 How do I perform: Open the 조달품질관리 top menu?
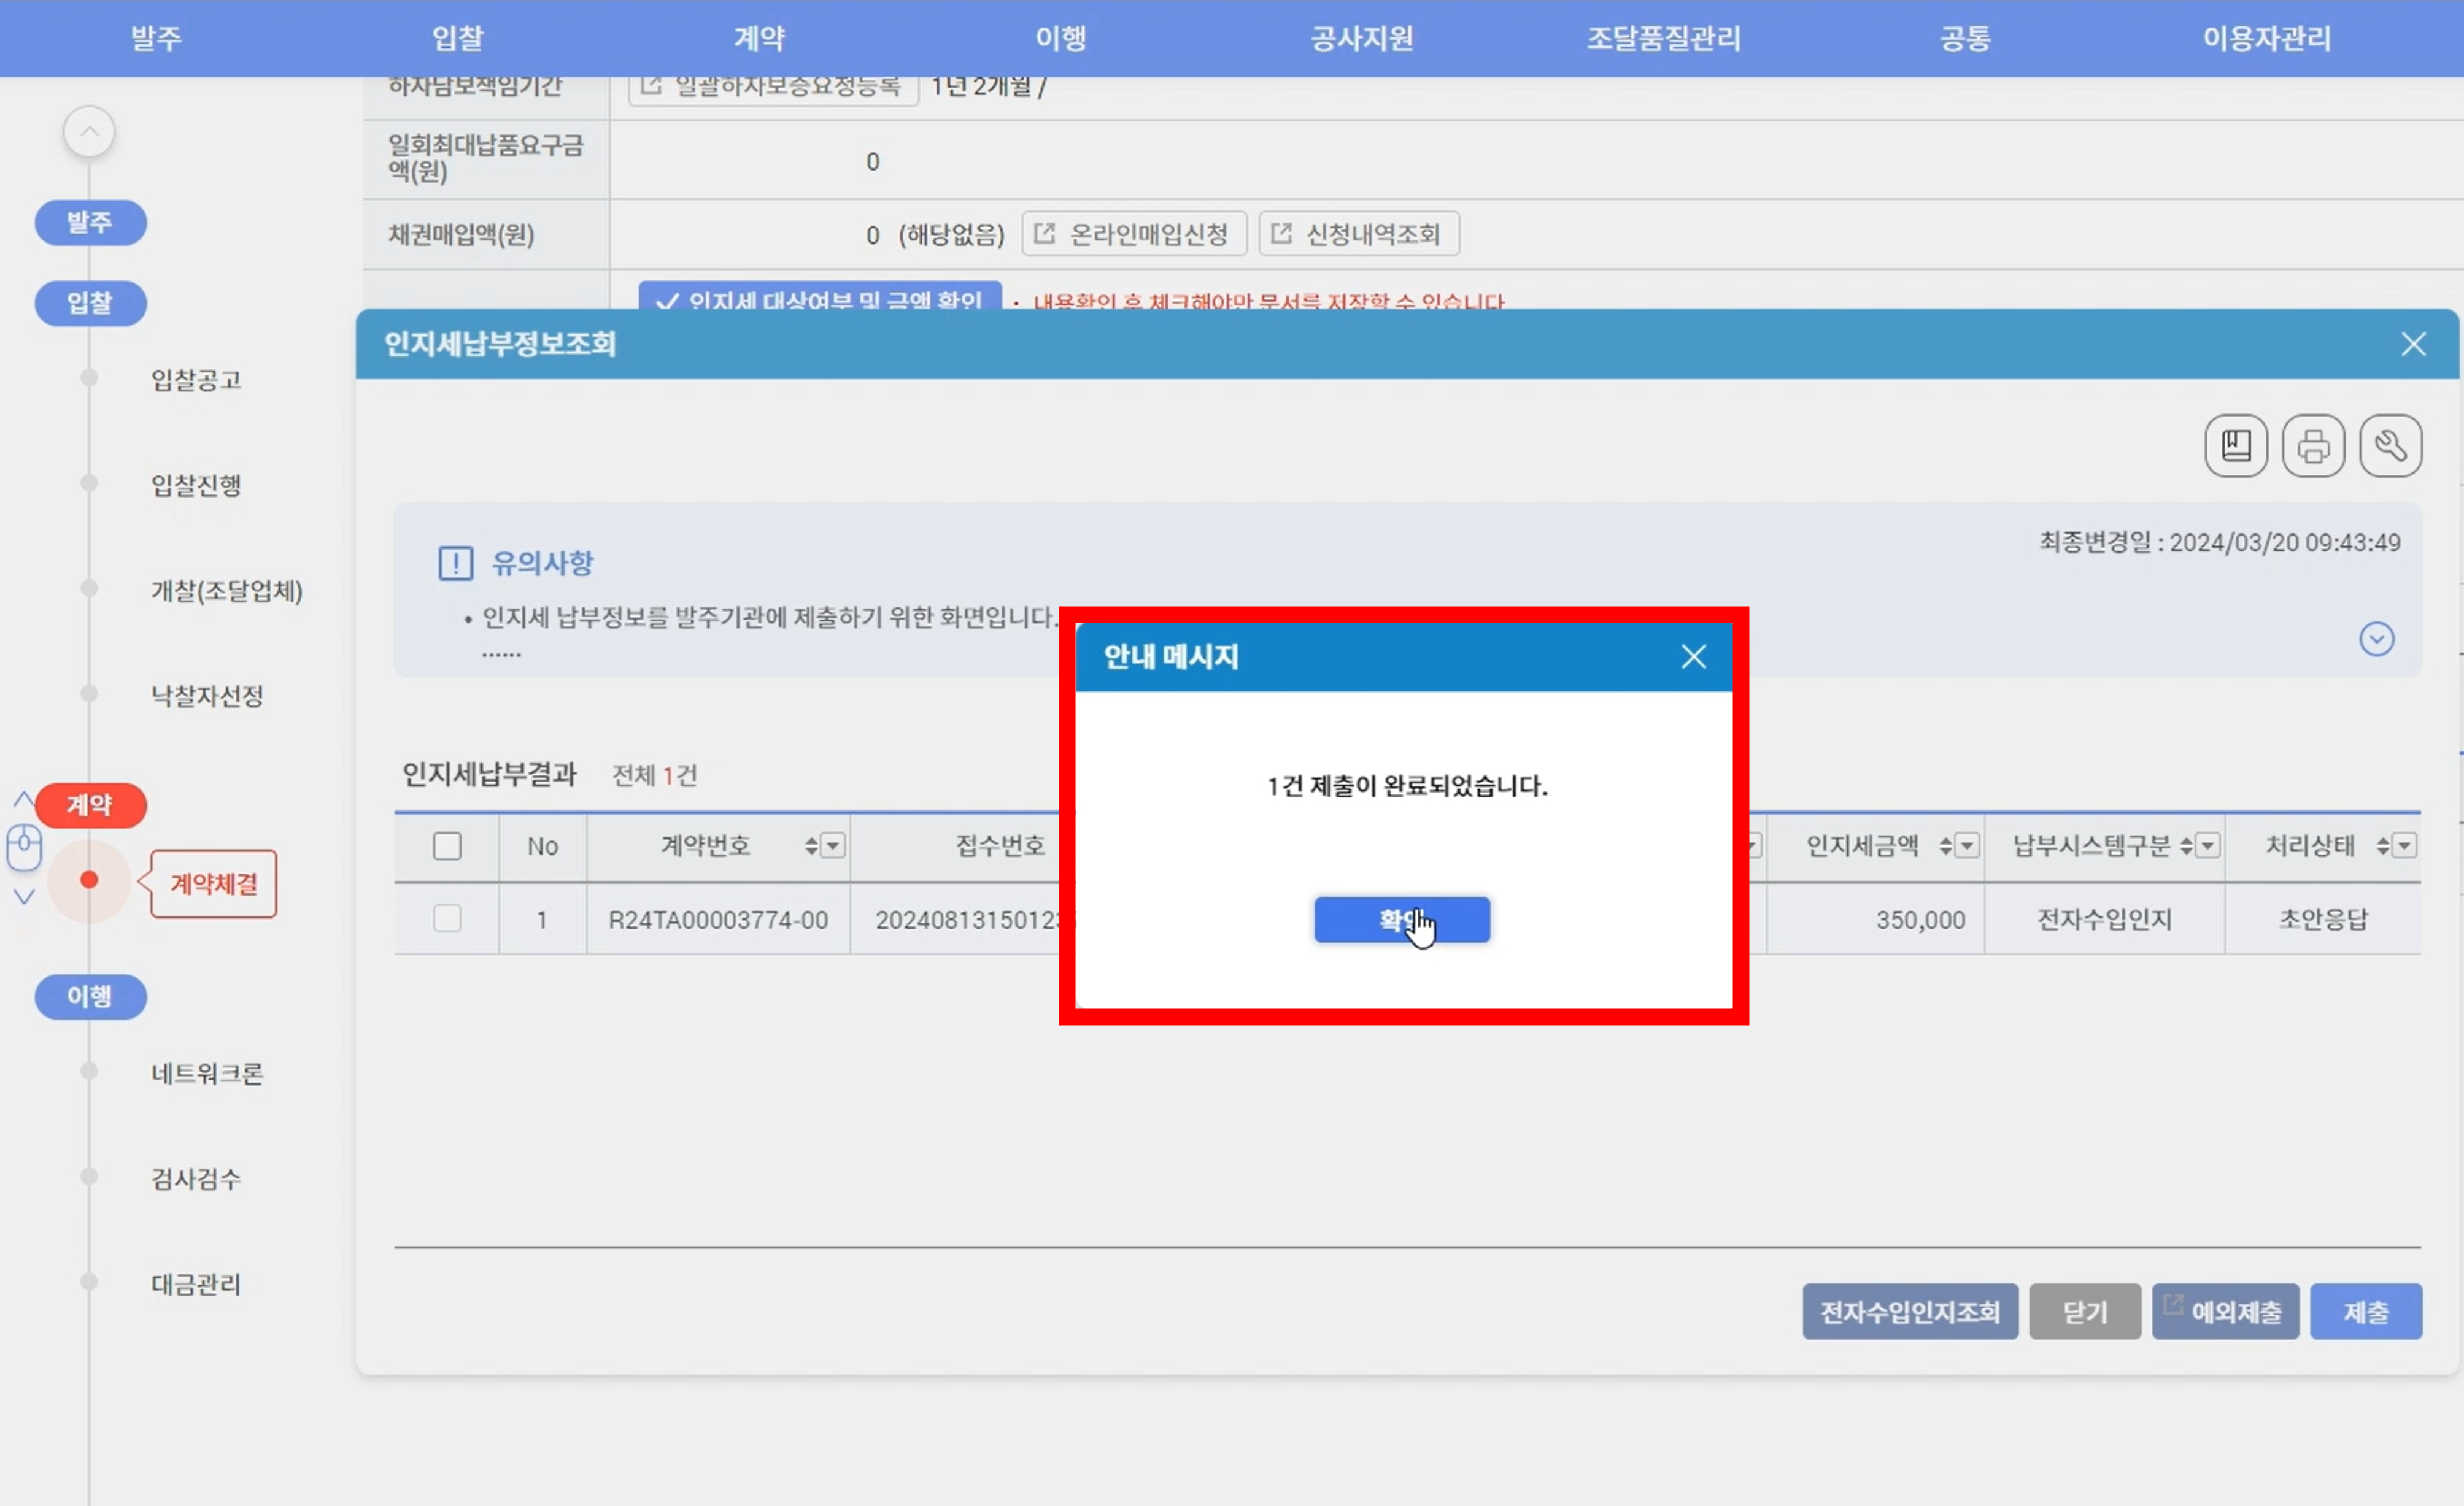pyautogui.click(x=1664, y=38)
